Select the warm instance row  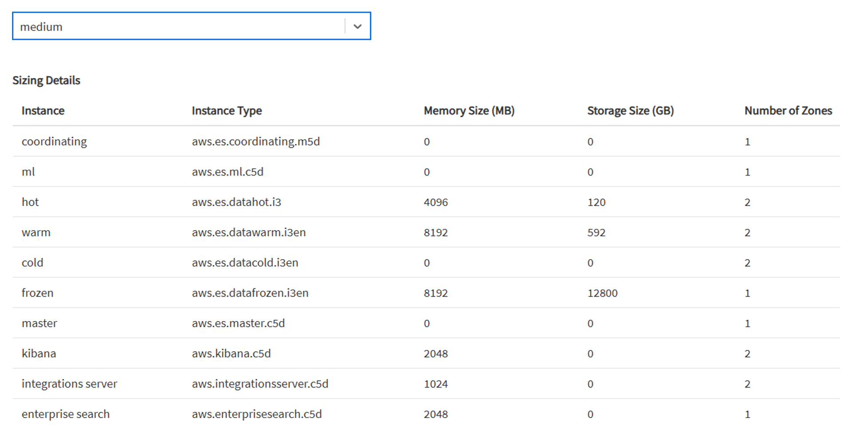tap(36, 232)
